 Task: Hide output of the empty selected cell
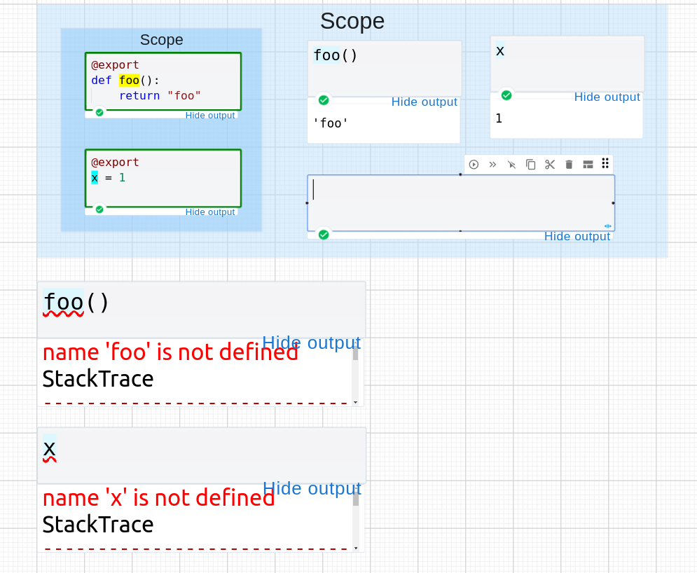[x=577, y=236]
